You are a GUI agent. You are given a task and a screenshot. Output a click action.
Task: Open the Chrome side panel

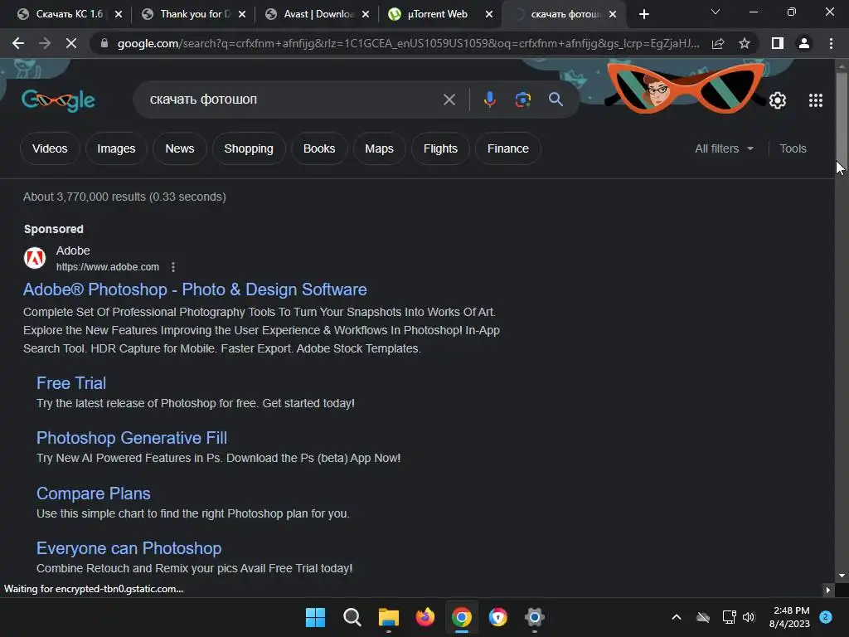coord(778,43)
